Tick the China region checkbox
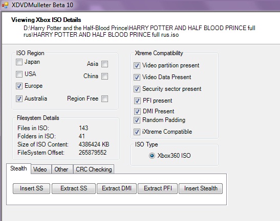 [x=104, y=76]
